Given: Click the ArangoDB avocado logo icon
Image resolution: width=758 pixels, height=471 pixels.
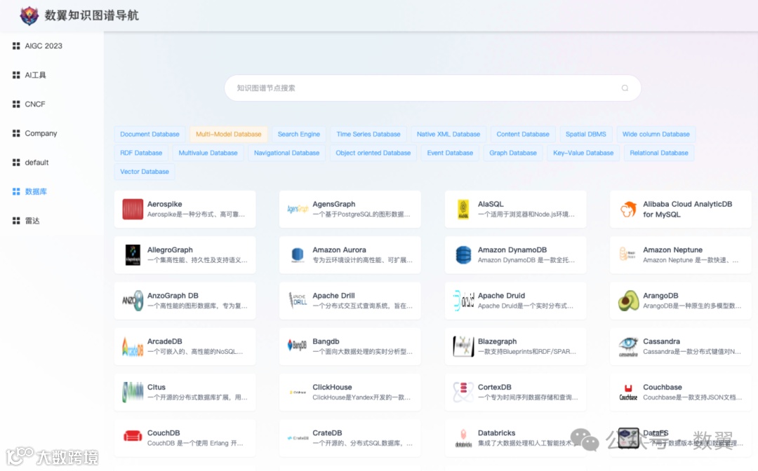Looking at the screenshot, I should 628,301.
